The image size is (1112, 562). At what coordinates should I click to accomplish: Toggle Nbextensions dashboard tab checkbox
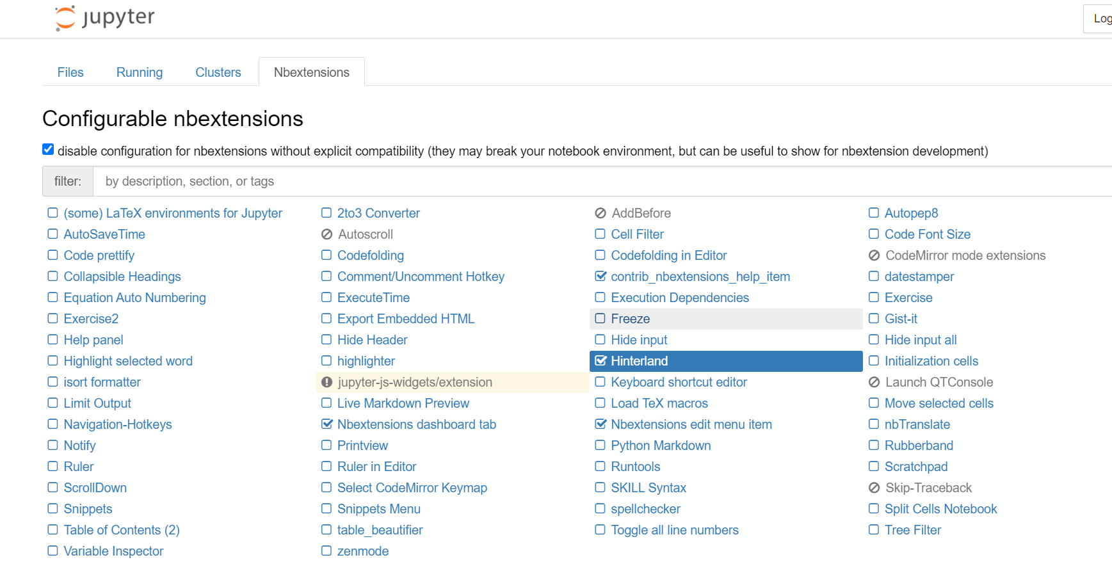pyautogui.click(x=326, y=424)
